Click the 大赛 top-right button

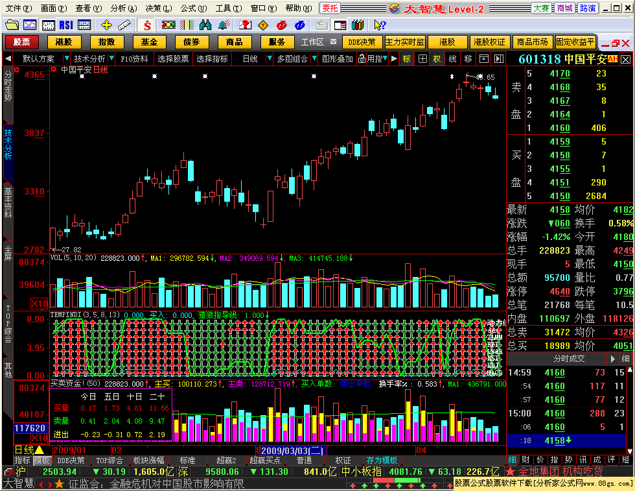click(x=541, y=8)
